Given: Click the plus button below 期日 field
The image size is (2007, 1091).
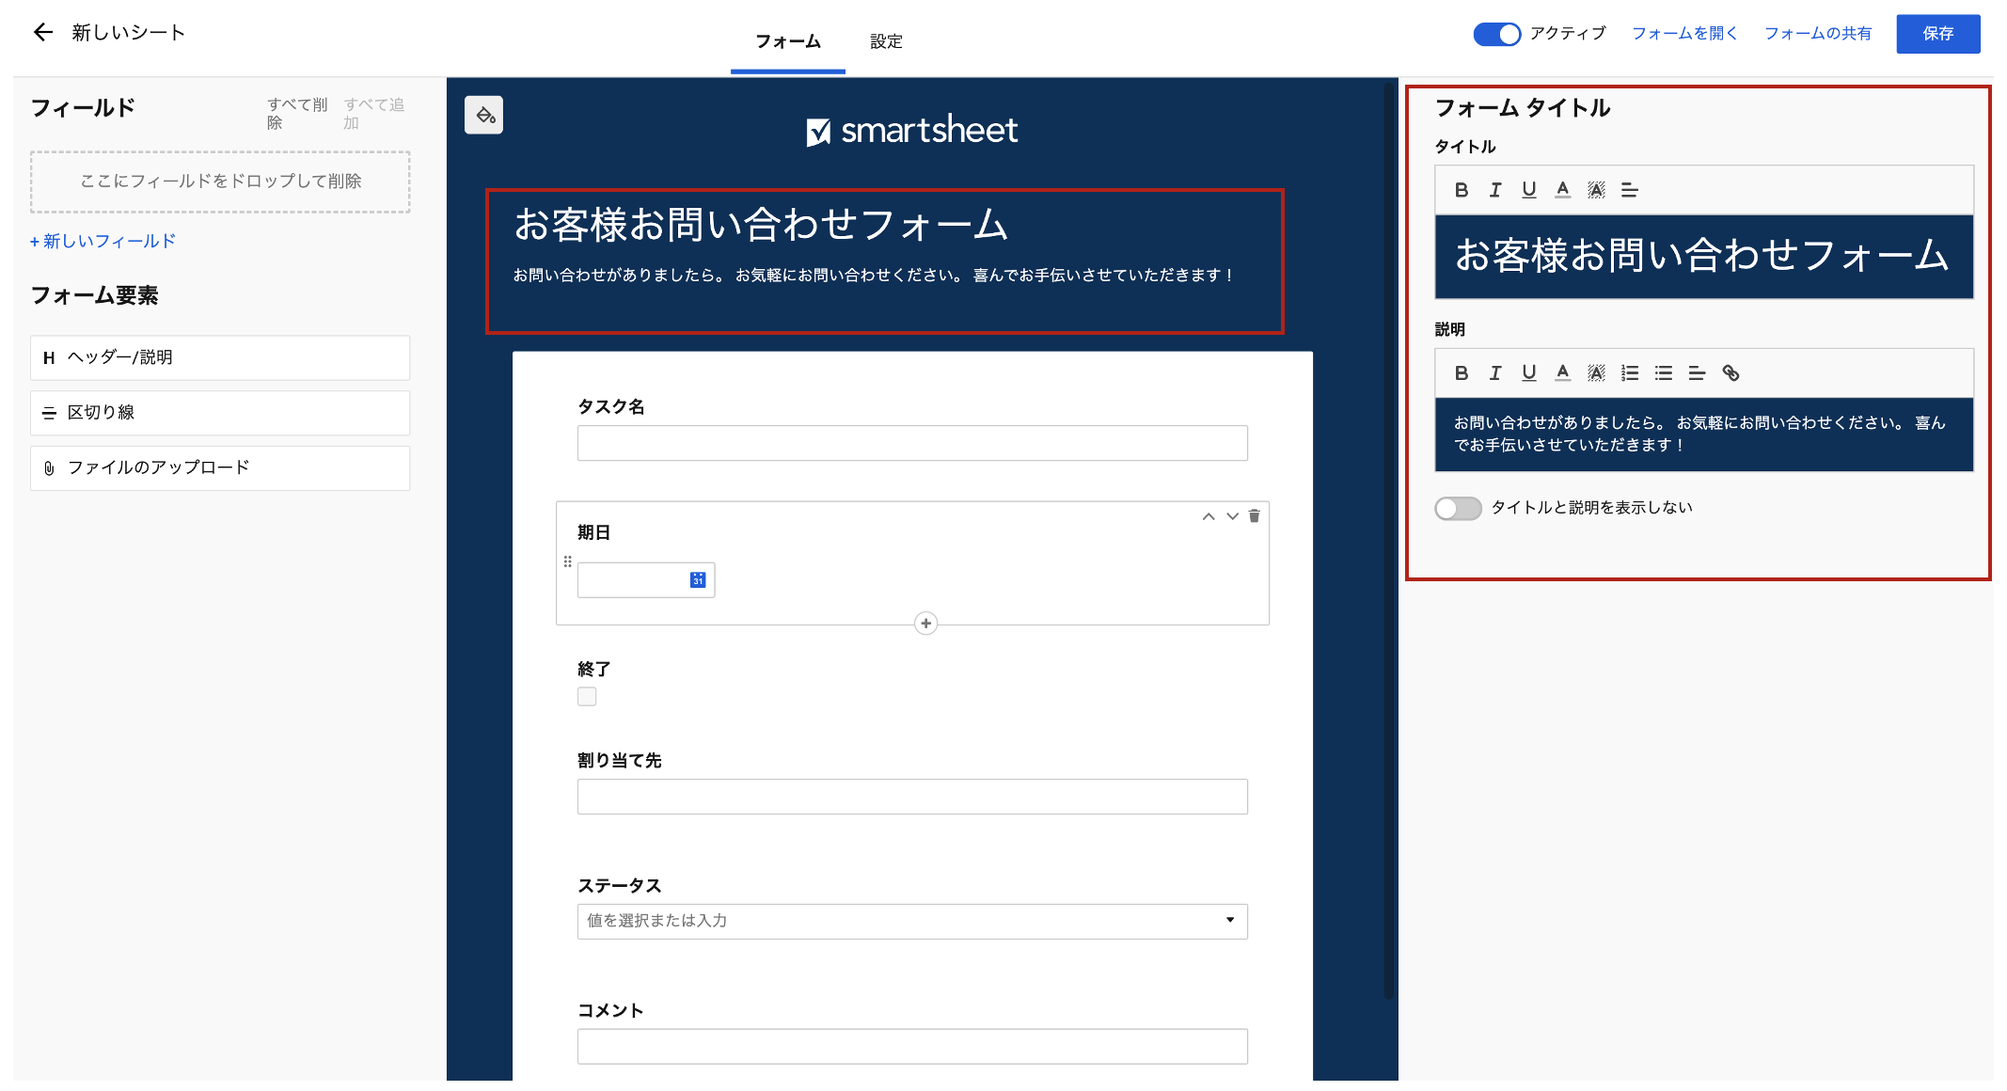Looking at the screenshot, I should tap(925, 624).
